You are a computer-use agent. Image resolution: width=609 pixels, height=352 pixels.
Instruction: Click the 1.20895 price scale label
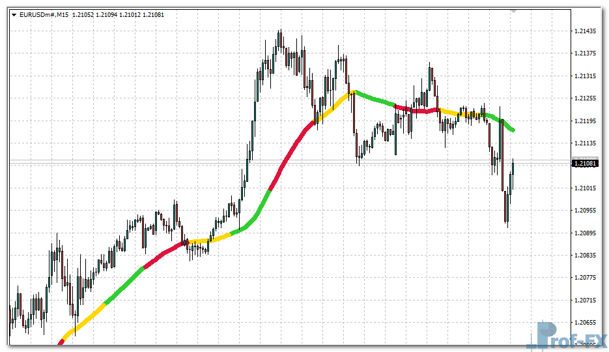pos(586,233)
